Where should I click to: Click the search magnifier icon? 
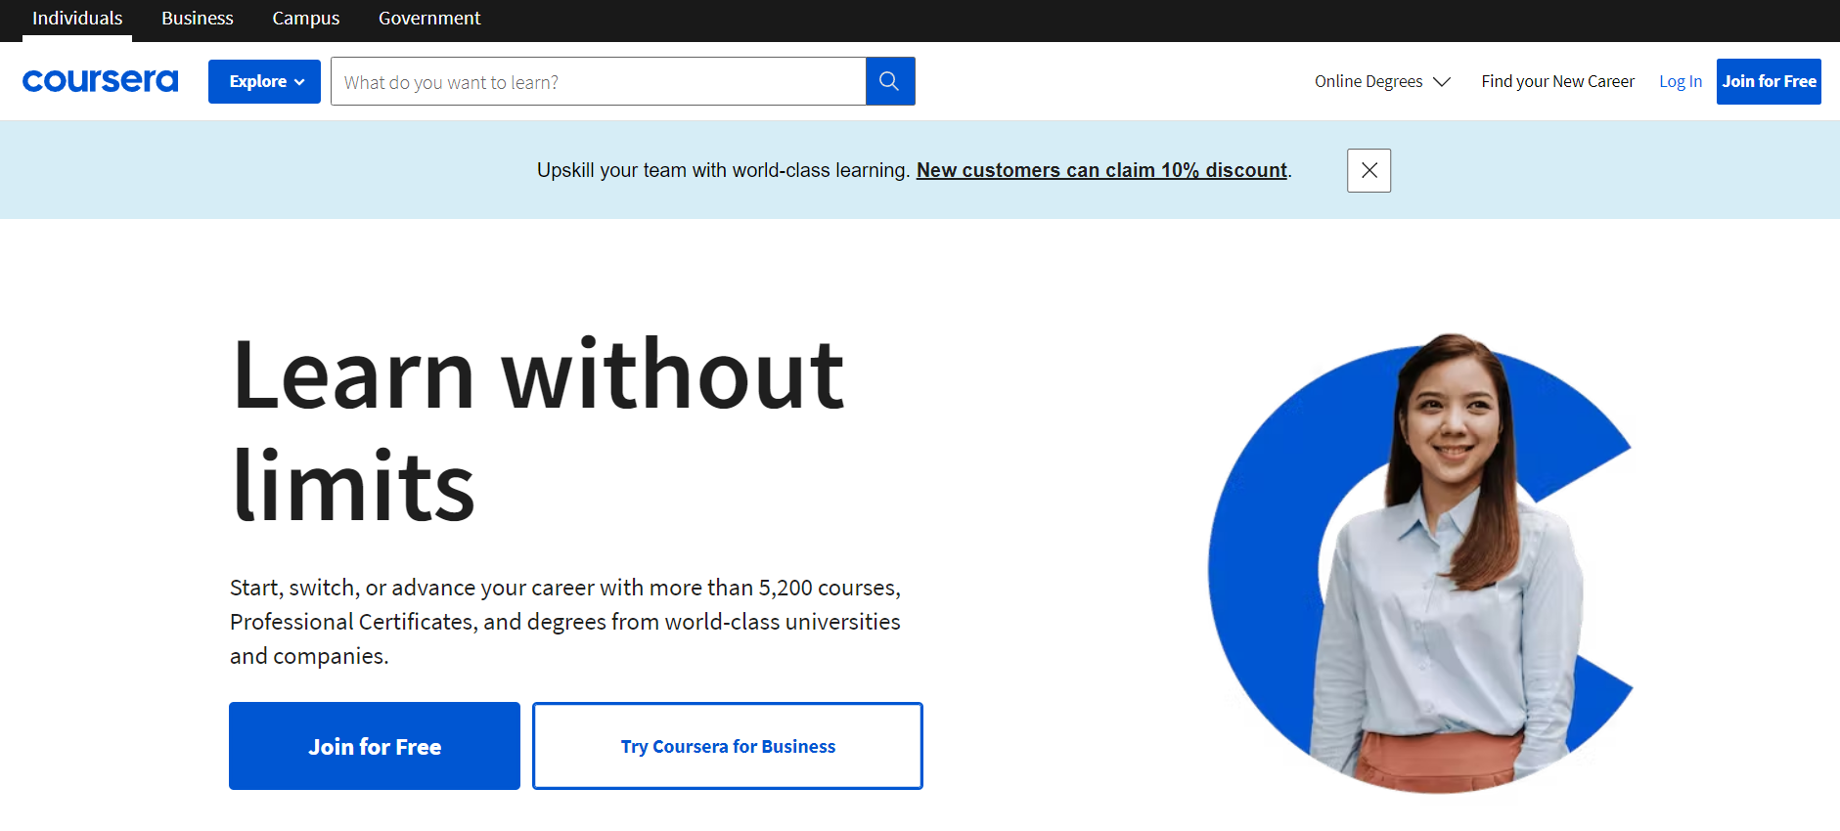(x=889, y=81)
